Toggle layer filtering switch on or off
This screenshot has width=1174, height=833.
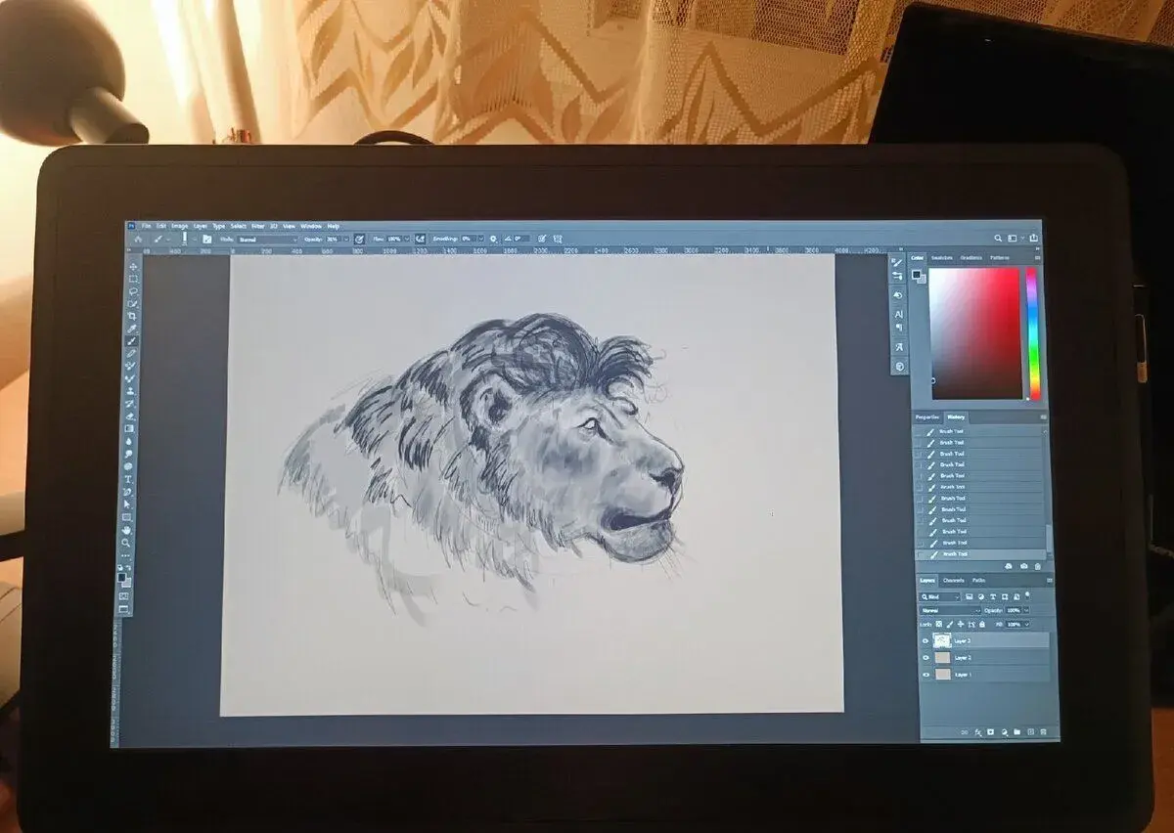click(x=1027, y=594)
